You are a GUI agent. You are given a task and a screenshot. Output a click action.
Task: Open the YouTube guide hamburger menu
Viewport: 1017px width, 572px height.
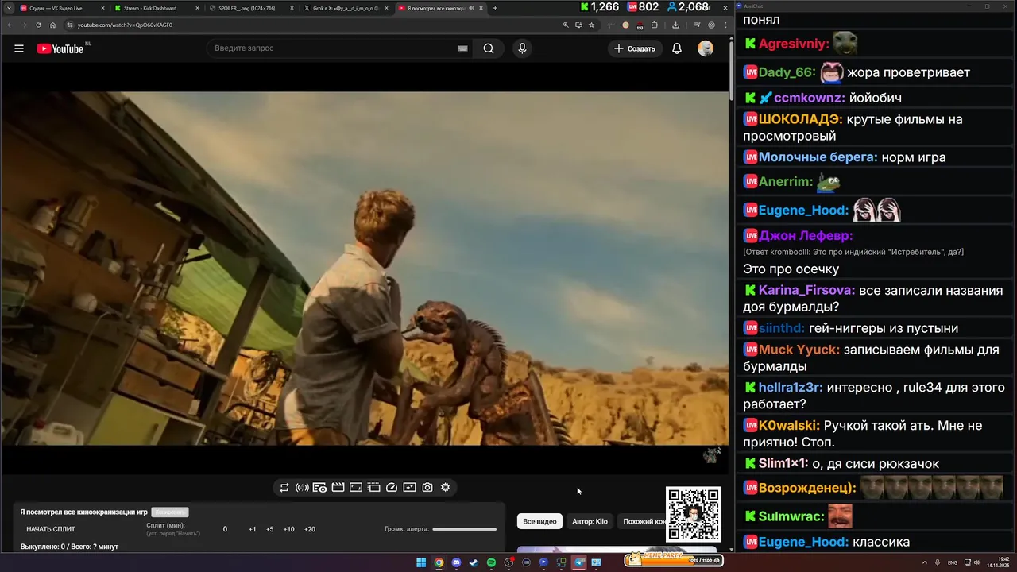[x=19, y=48]
